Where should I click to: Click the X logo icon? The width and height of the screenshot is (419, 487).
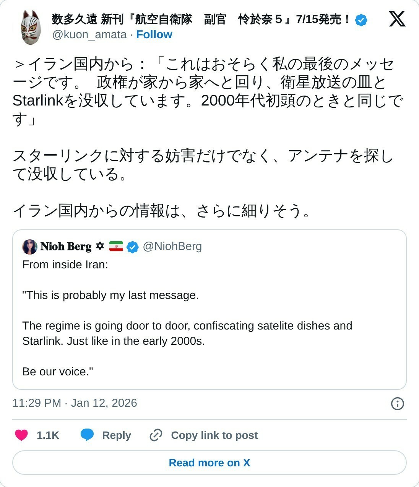pyautogui.click(x=397, y=19)
